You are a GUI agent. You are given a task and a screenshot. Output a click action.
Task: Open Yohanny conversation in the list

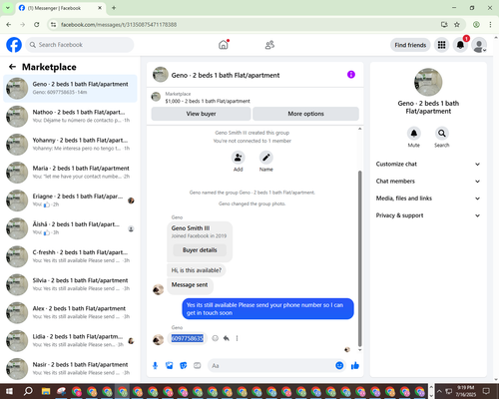pyautogui.click(x=70, y=145)
